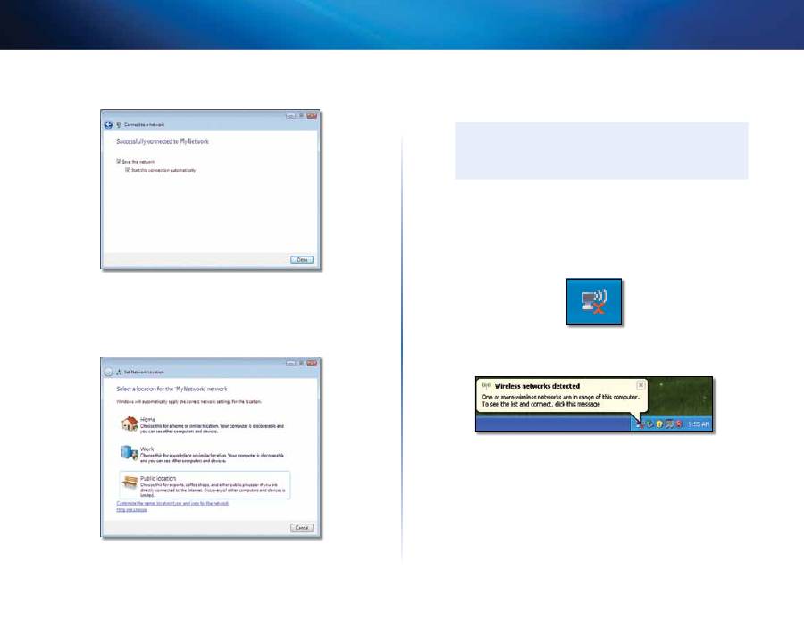Toggle the 'Save this network' checkbox
This screenshot has width=804, height=621.
tap(119, 162)
